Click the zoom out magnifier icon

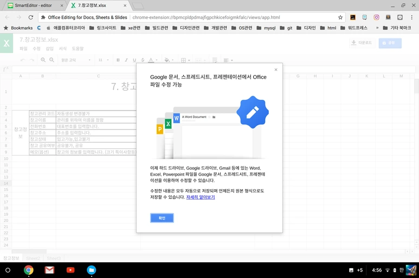(52, 60)
